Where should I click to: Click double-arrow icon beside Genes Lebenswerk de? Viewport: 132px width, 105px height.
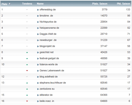(x=38, y=71)
